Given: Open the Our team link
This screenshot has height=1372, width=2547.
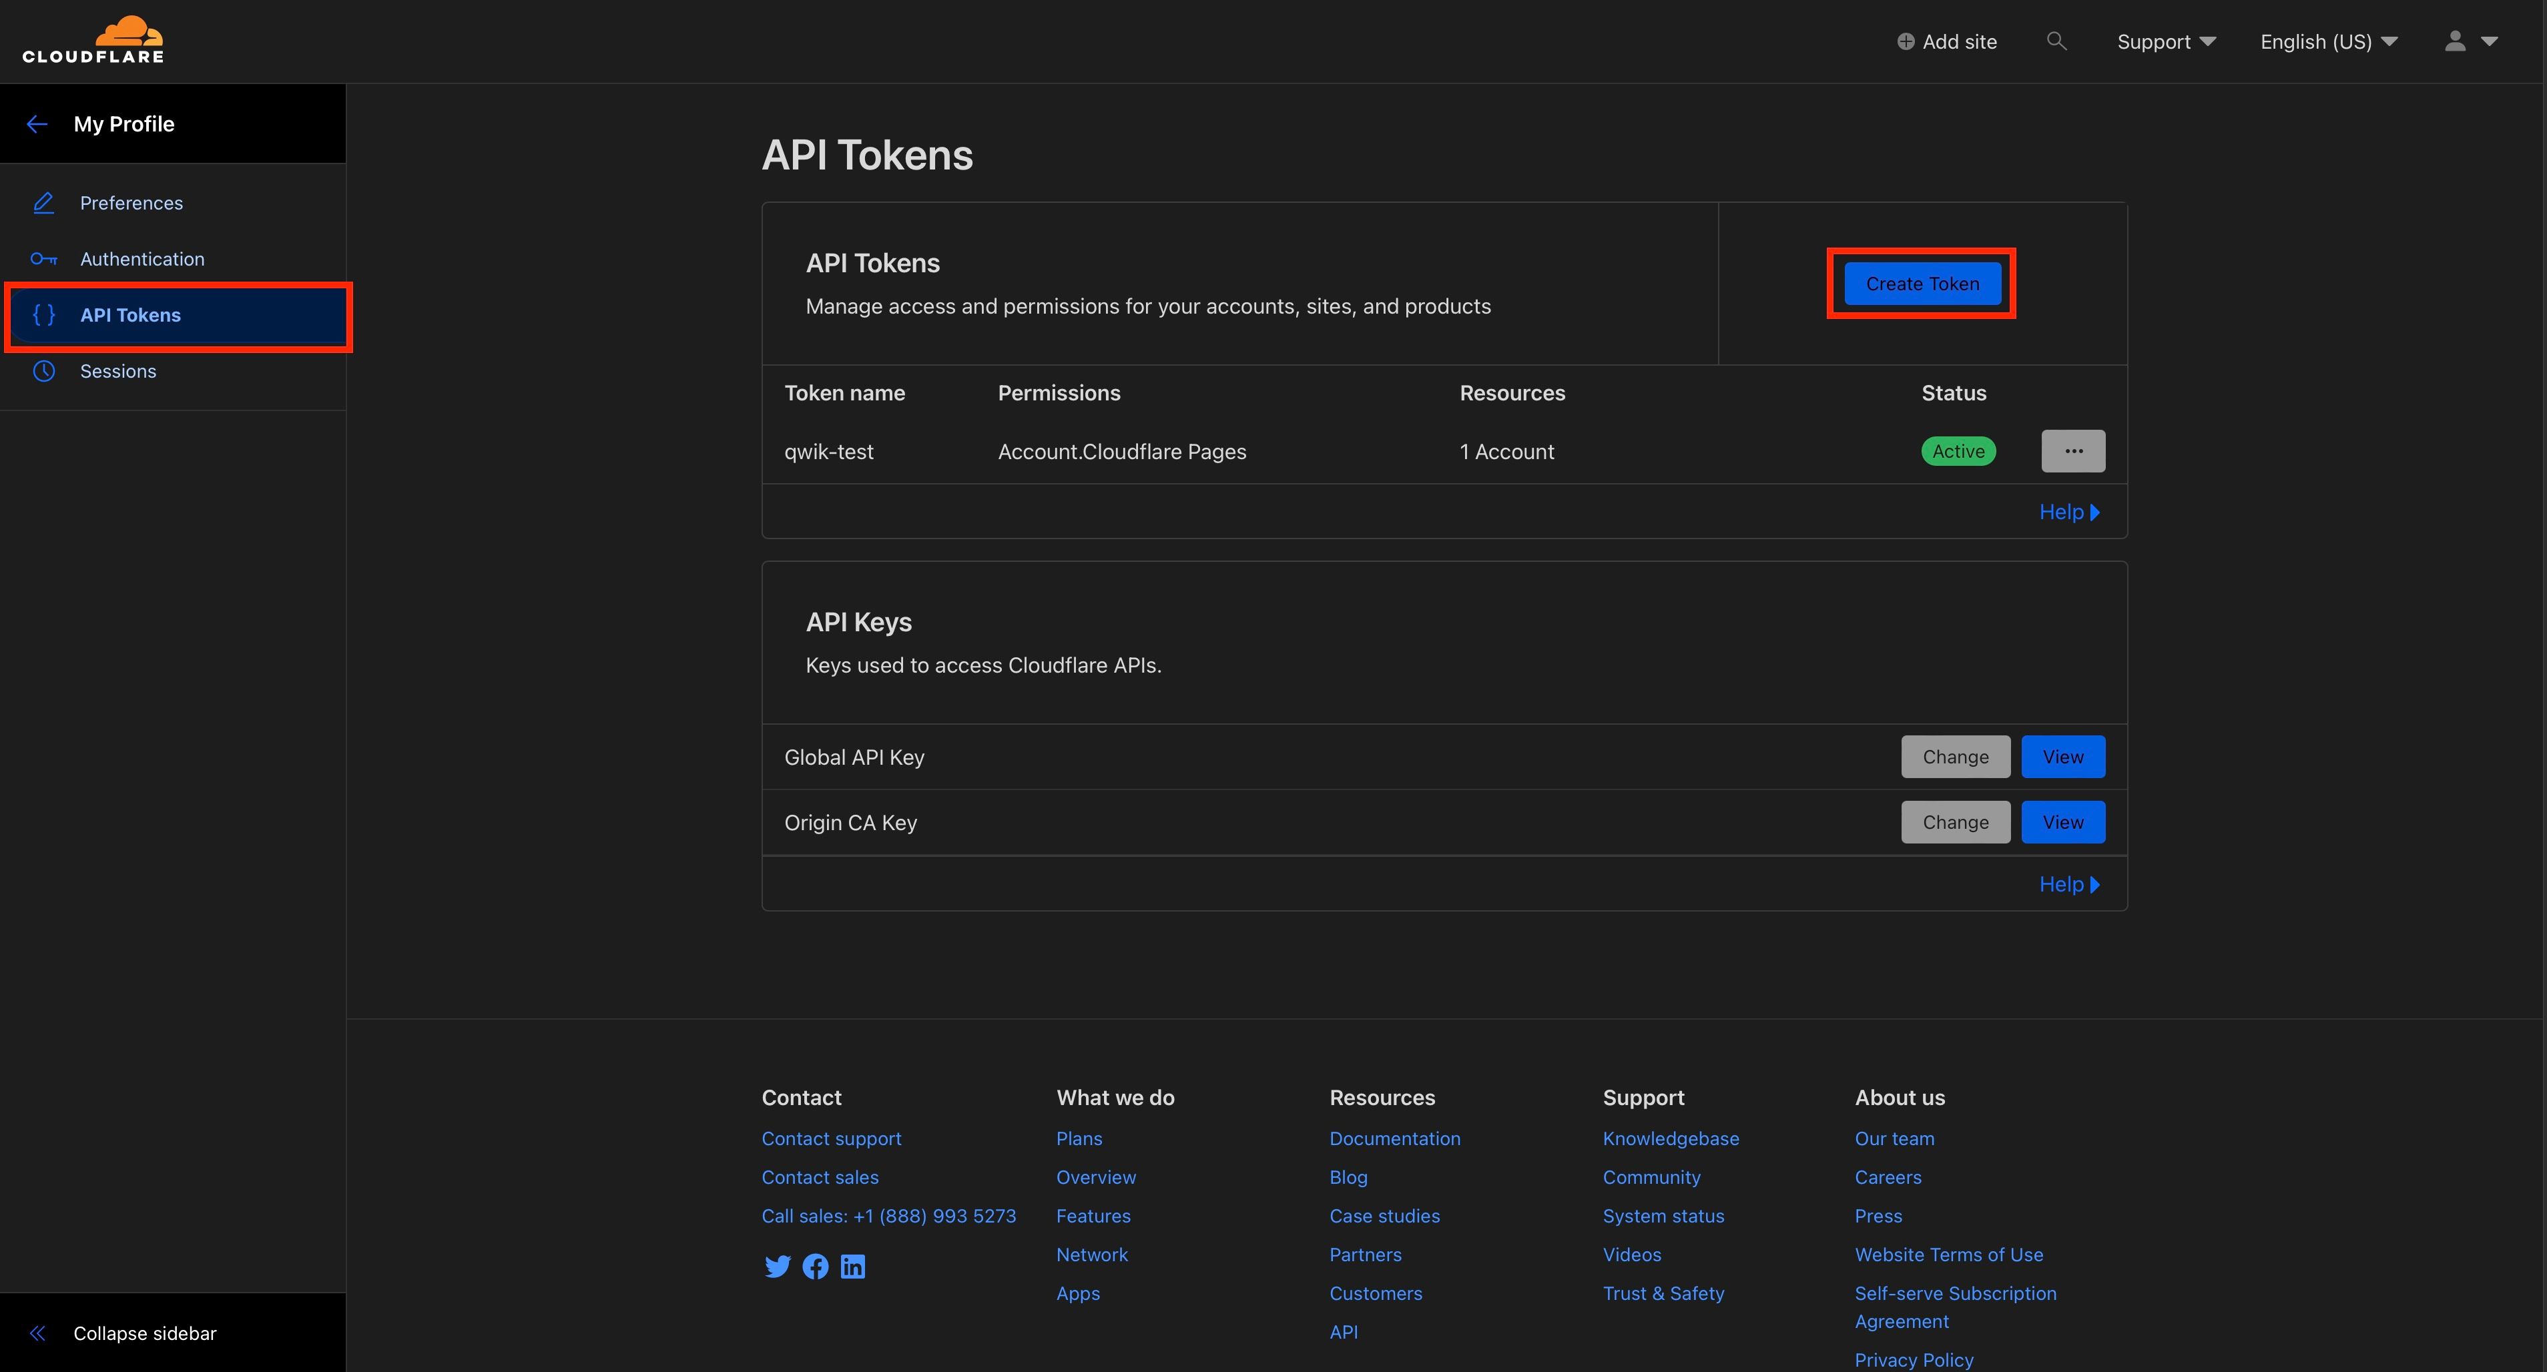Looking at the screenshot, I should [1894, 1138].
